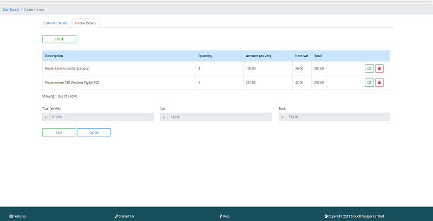Click the item vat cell 20.00
433x221 pixels.
[x=302, y=68]
